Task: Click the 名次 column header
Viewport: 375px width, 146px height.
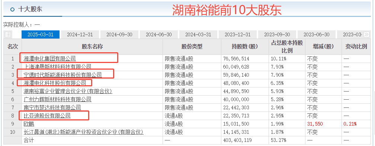Action: 12,47
